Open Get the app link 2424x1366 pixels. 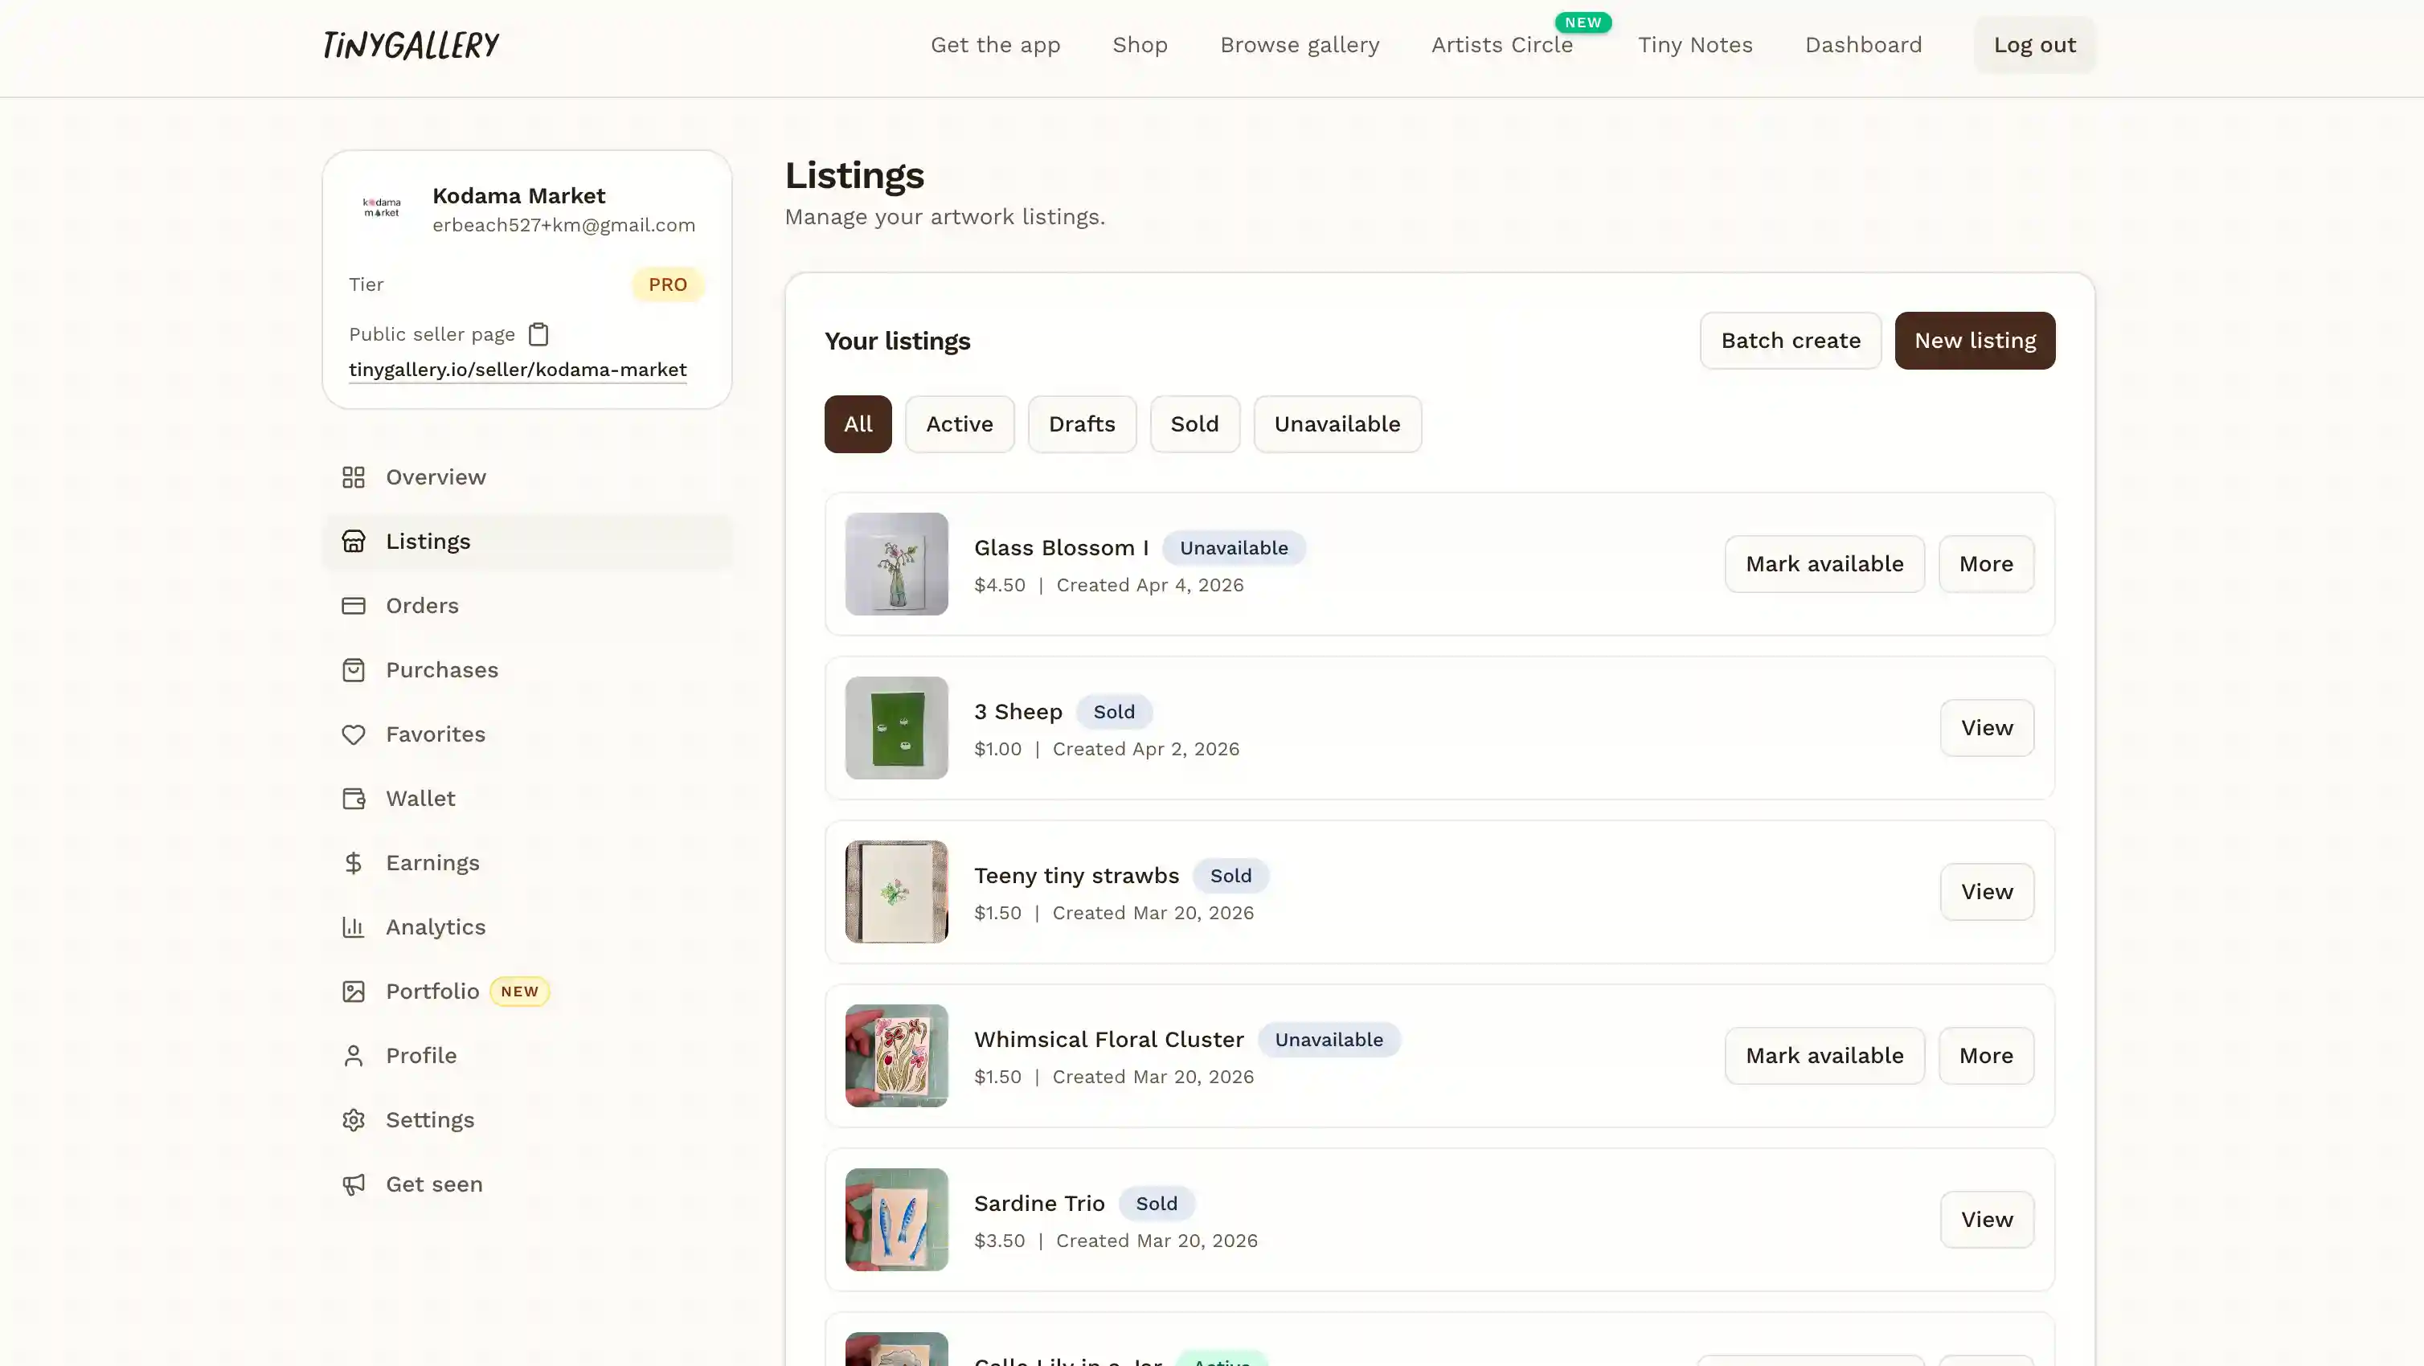(995, 45)
